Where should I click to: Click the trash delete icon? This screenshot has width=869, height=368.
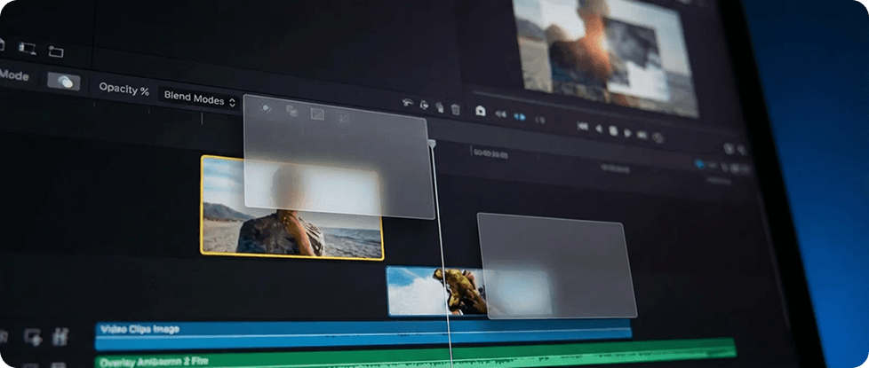click(x=456, y=109)
